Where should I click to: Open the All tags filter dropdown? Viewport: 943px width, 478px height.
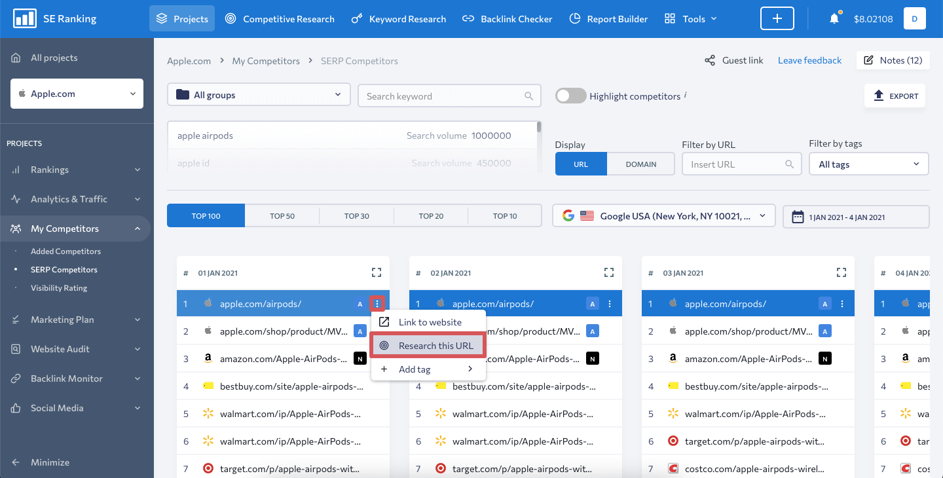[x=868, y=164]
